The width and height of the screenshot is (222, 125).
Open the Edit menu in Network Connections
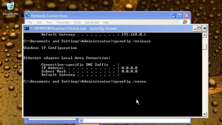39,22
